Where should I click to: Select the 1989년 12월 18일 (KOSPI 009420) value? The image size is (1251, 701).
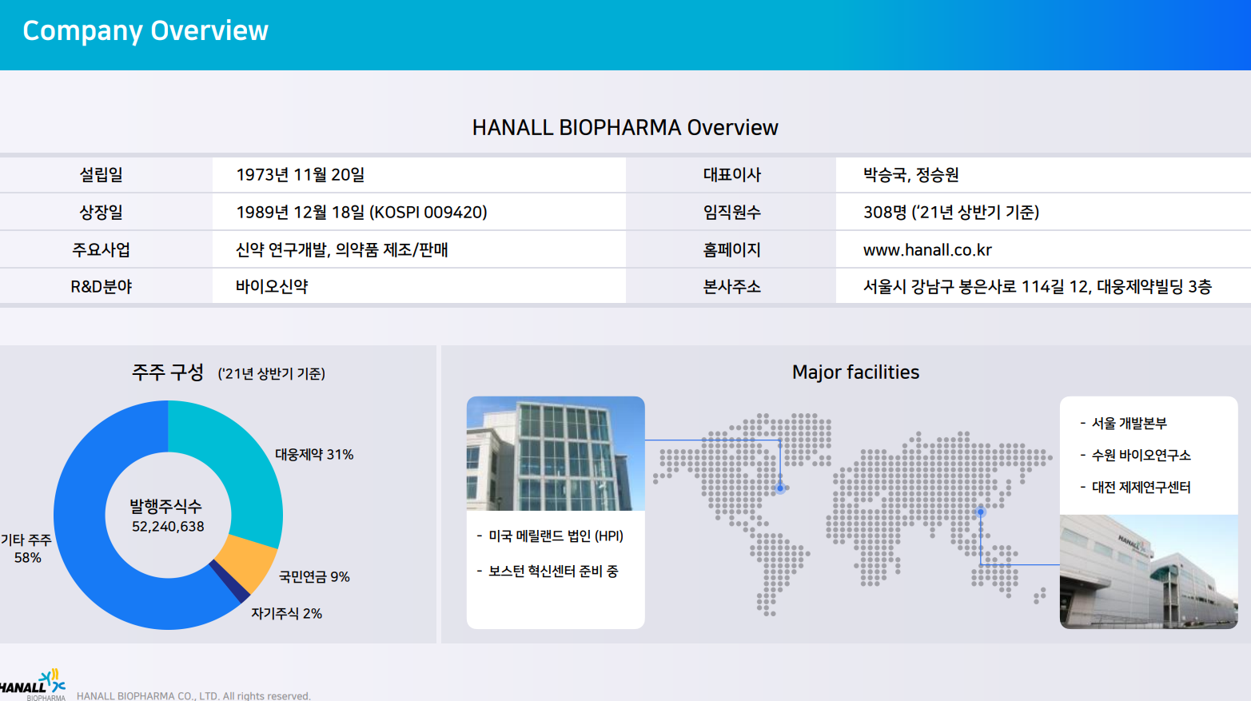(x=361, y=212)
